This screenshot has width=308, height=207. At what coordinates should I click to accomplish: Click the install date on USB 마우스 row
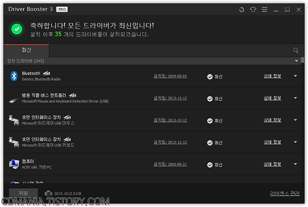tap(170, 120)
